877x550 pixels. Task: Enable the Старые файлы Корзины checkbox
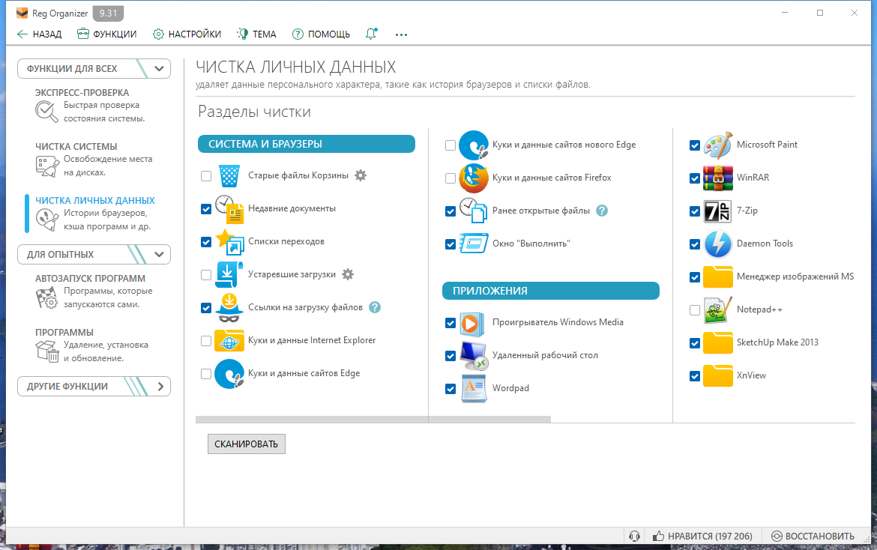(x=206, y=176)
